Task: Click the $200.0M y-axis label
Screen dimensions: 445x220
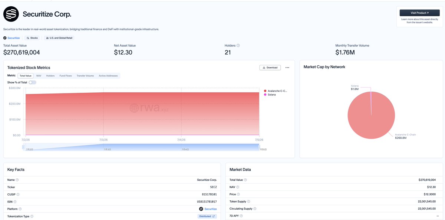Action: pyautogui.click(x=14, y=104)
